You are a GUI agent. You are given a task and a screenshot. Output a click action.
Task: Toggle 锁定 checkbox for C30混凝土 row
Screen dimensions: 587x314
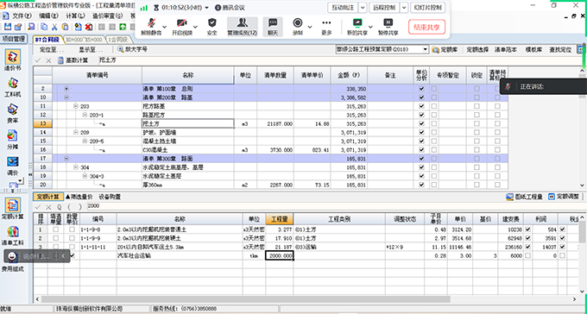click(x=477, y=150)
